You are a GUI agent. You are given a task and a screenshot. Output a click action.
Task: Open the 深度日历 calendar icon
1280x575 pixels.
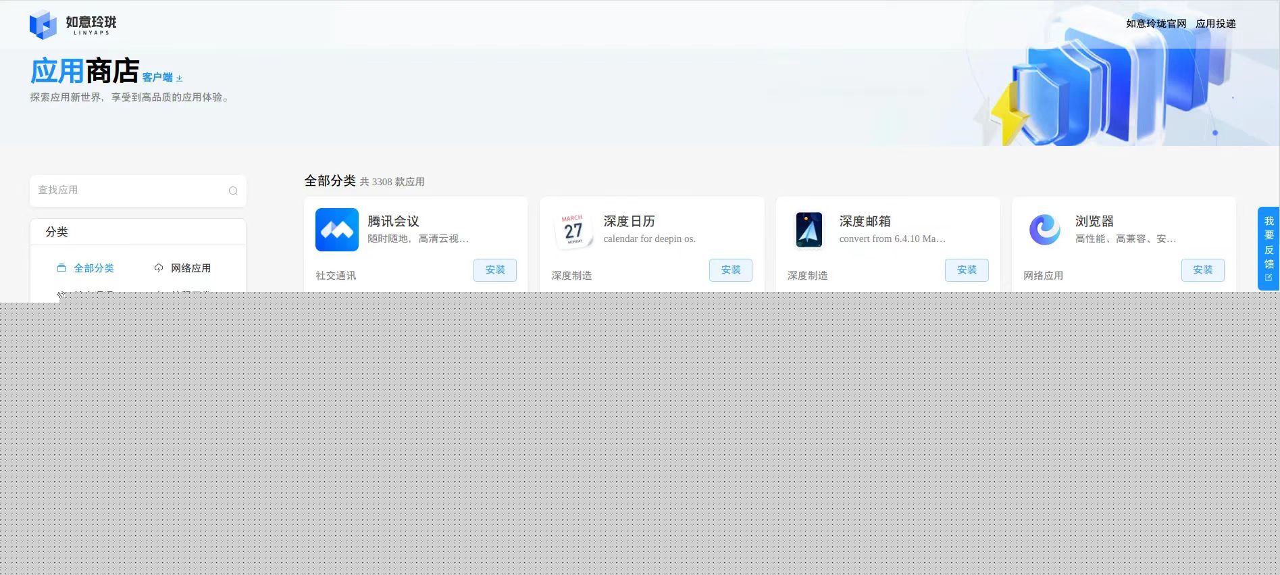coord(573,230)
